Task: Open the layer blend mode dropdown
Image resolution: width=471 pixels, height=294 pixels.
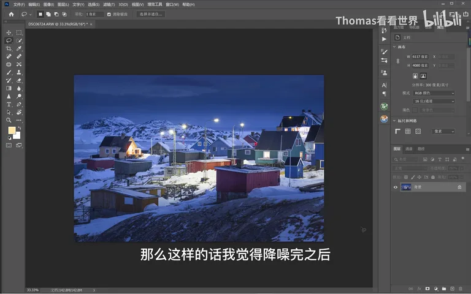Action: (x=410, y=168)
